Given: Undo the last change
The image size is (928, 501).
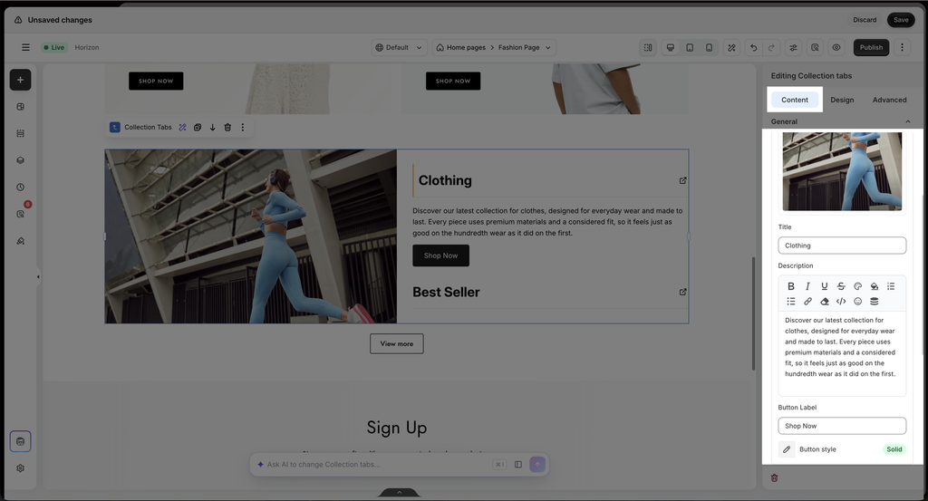Looking at the screenshot, I should [x=753, y=47].
